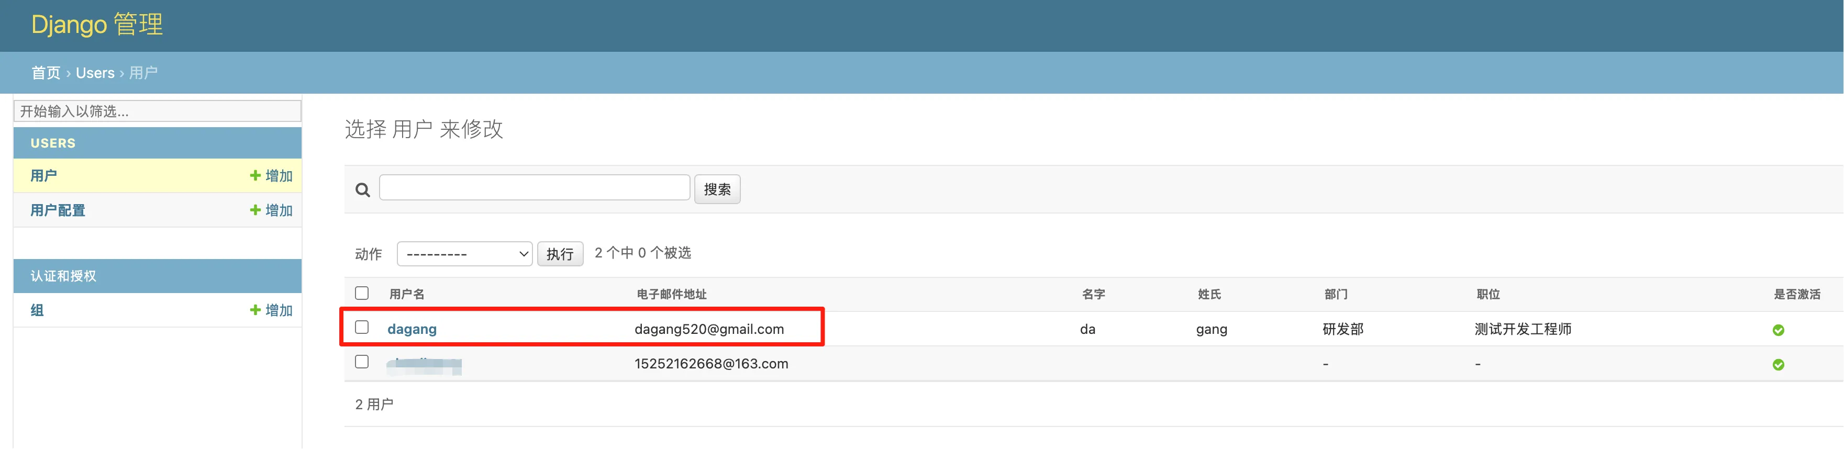Screen dimensions: 1844x449
Task: Go to 首页 in the breadcrumb
Action: coord(46,73)
